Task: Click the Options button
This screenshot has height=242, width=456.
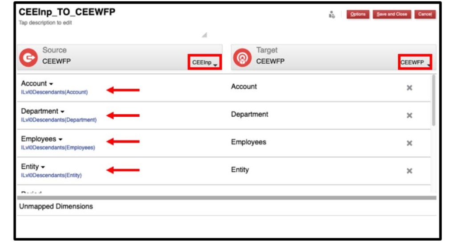Action: tap(358, 14)
